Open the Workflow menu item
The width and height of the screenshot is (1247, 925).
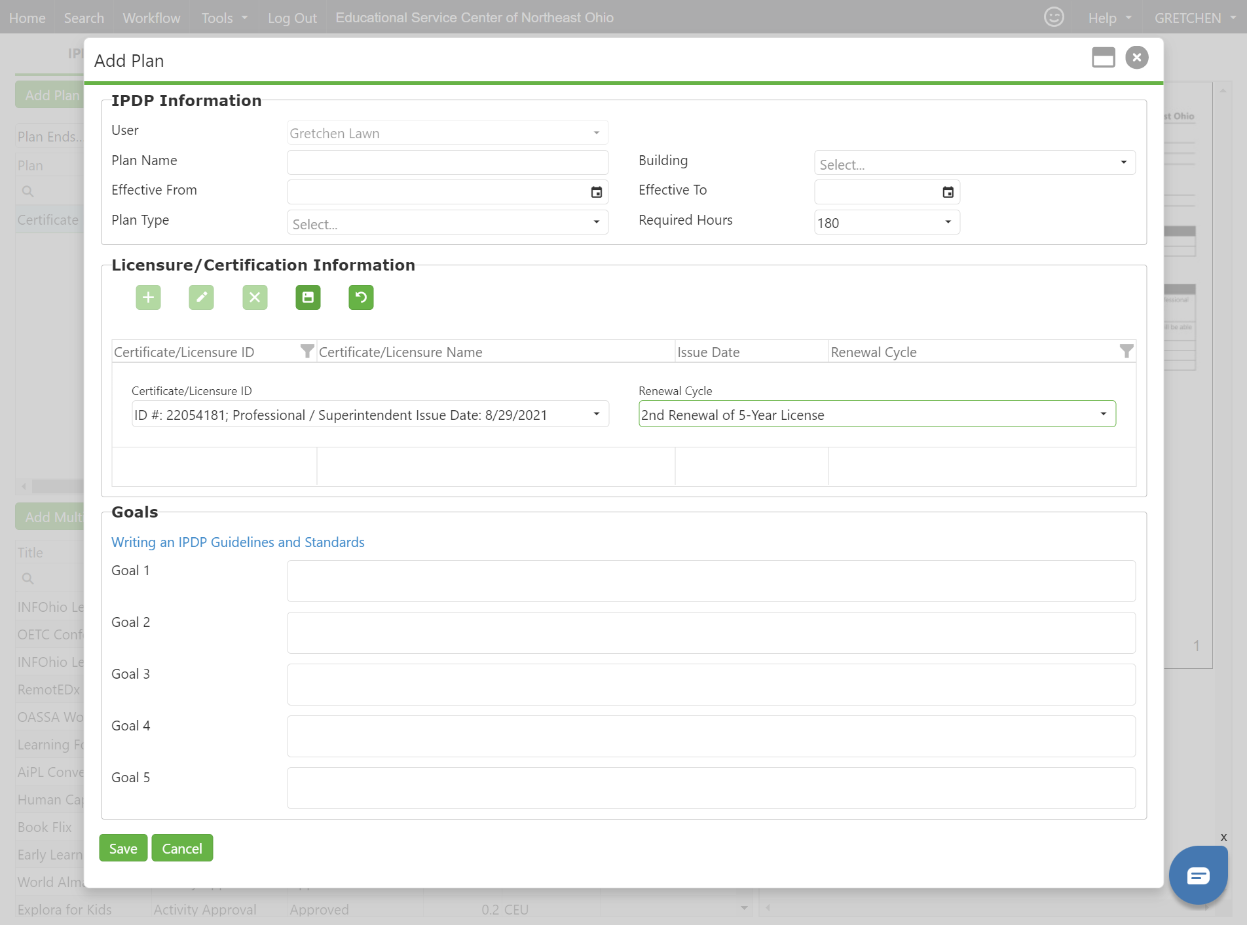point(151,18)
